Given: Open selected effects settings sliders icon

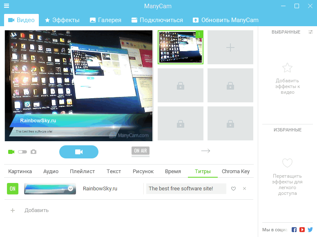Looking at the screenshot, I should tap(310, 32).
